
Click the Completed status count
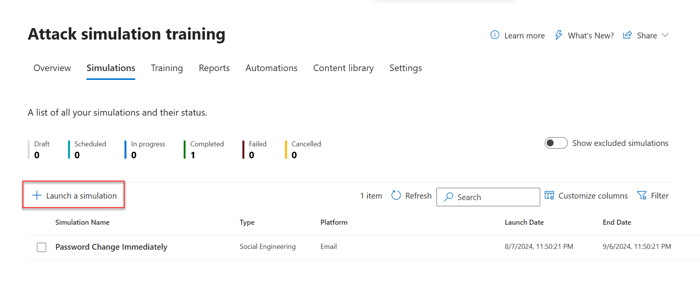tap(193, 155)
